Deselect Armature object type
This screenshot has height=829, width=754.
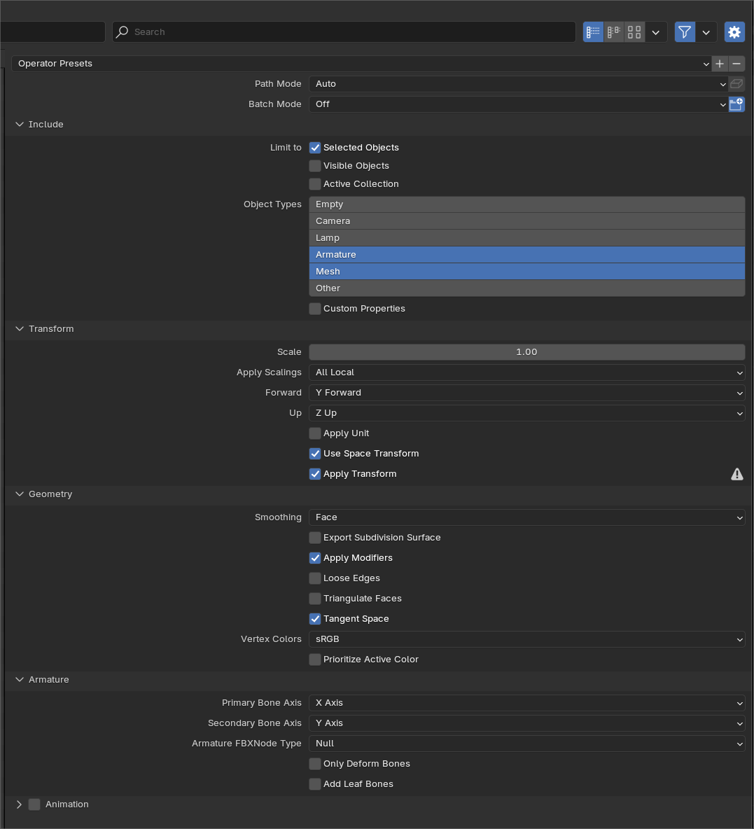527,255
